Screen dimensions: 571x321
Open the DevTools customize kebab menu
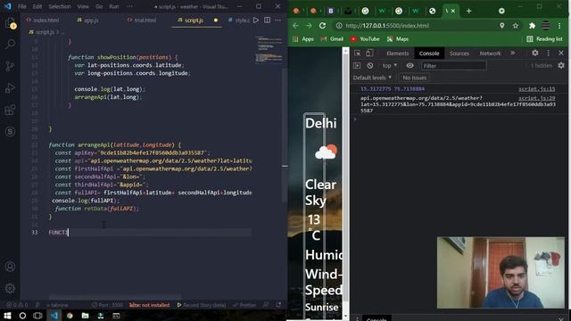click(x=548, y=53)
